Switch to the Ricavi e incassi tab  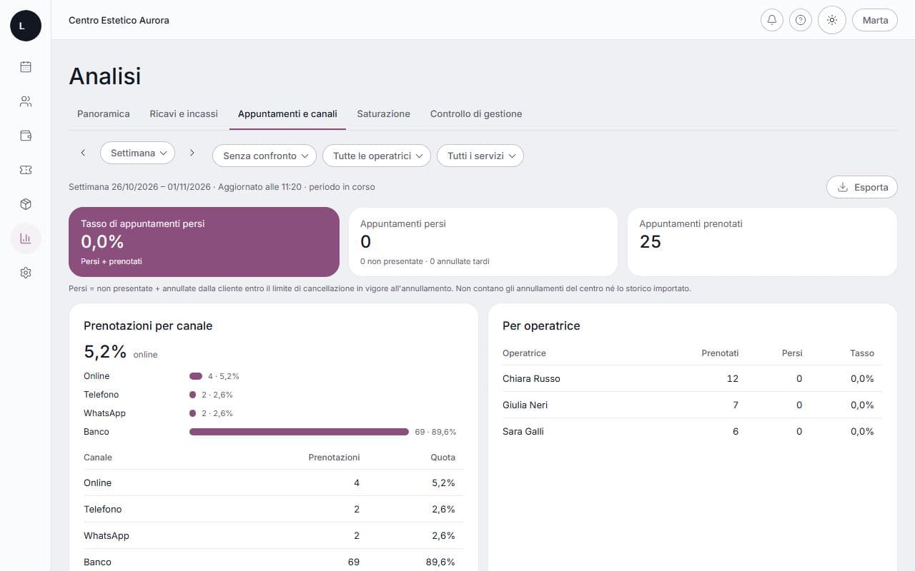(184, 113)
